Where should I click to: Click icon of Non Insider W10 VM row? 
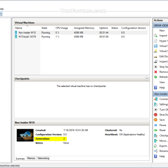click(x=16, y=33)
